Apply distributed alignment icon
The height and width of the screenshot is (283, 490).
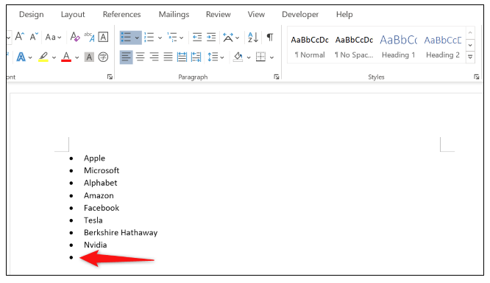[182, 57]
